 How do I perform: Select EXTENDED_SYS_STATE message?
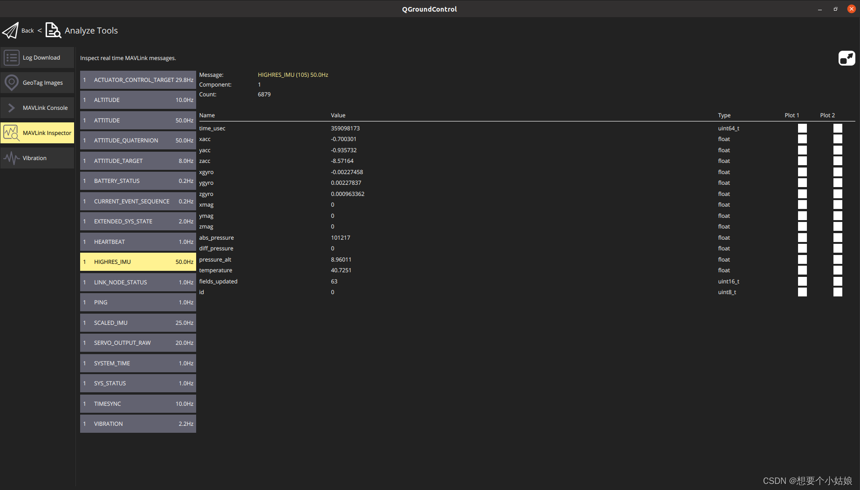pyautogui.click(x=138, y=222)
